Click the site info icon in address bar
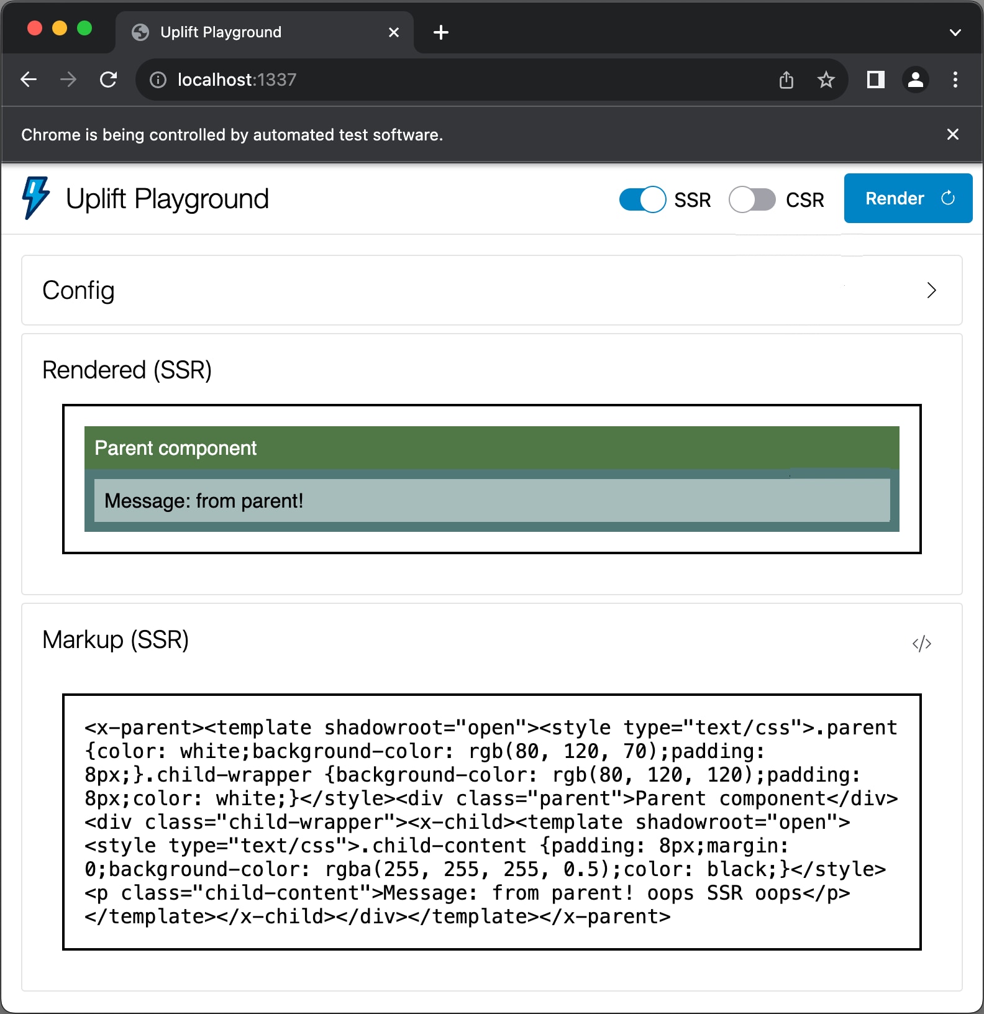Screen dimensions: 984x1014 click(158, 80)
